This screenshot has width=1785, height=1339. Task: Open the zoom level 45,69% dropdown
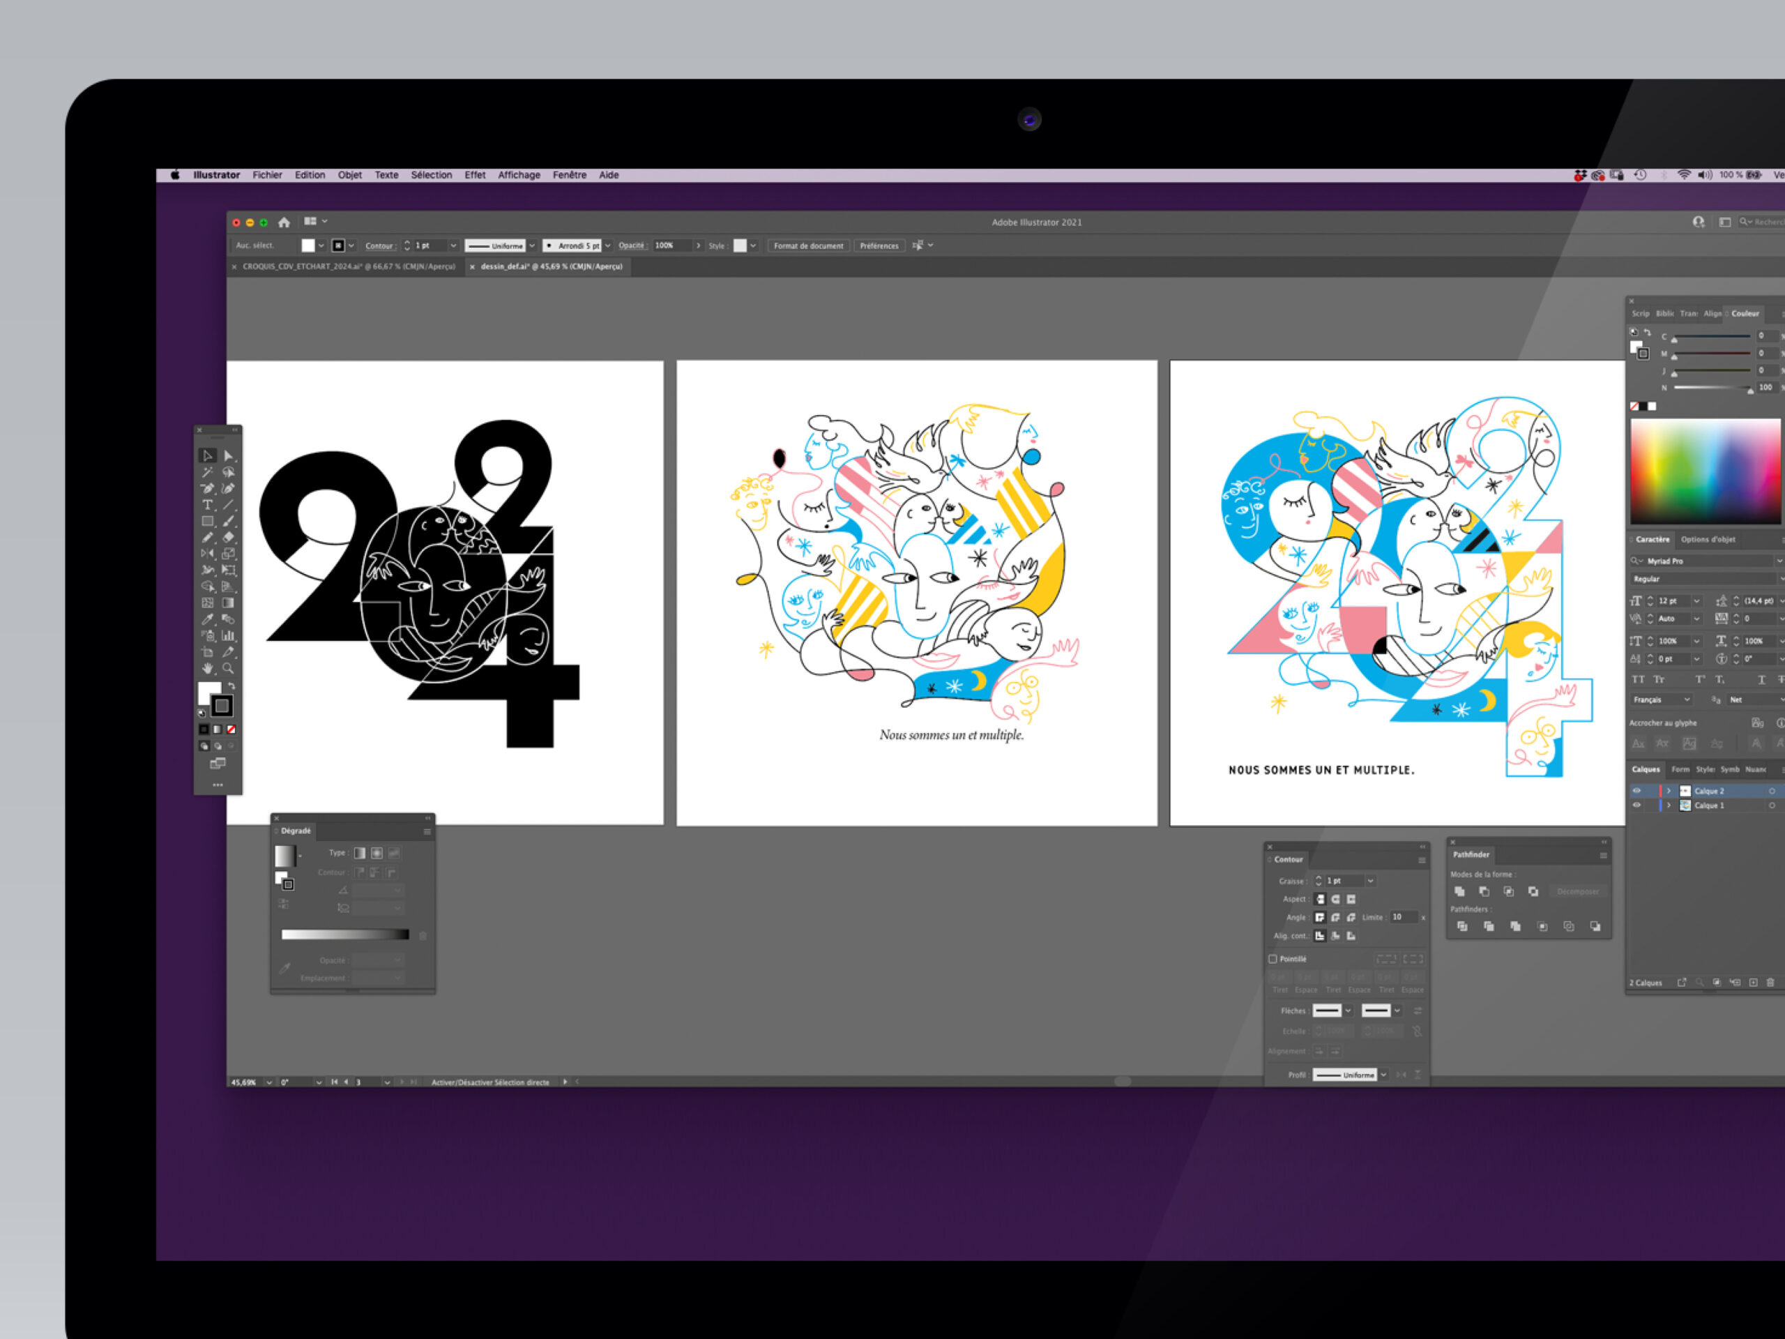click(x=268, y=1082)
